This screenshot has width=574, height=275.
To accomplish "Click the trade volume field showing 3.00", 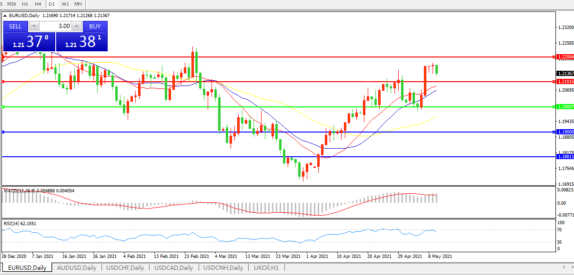I will tap(55, 26).
